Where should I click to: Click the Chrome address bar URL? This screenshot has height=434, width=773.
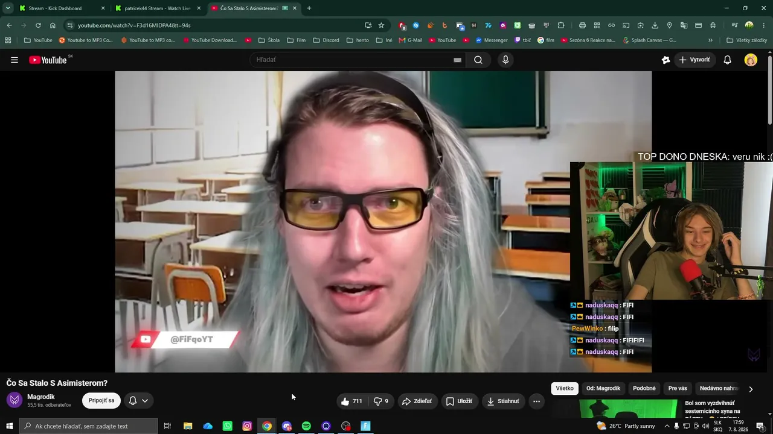pos(134,25)
